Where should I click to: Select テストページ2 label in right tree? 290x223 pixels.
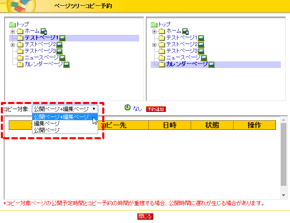pos(182,44)
